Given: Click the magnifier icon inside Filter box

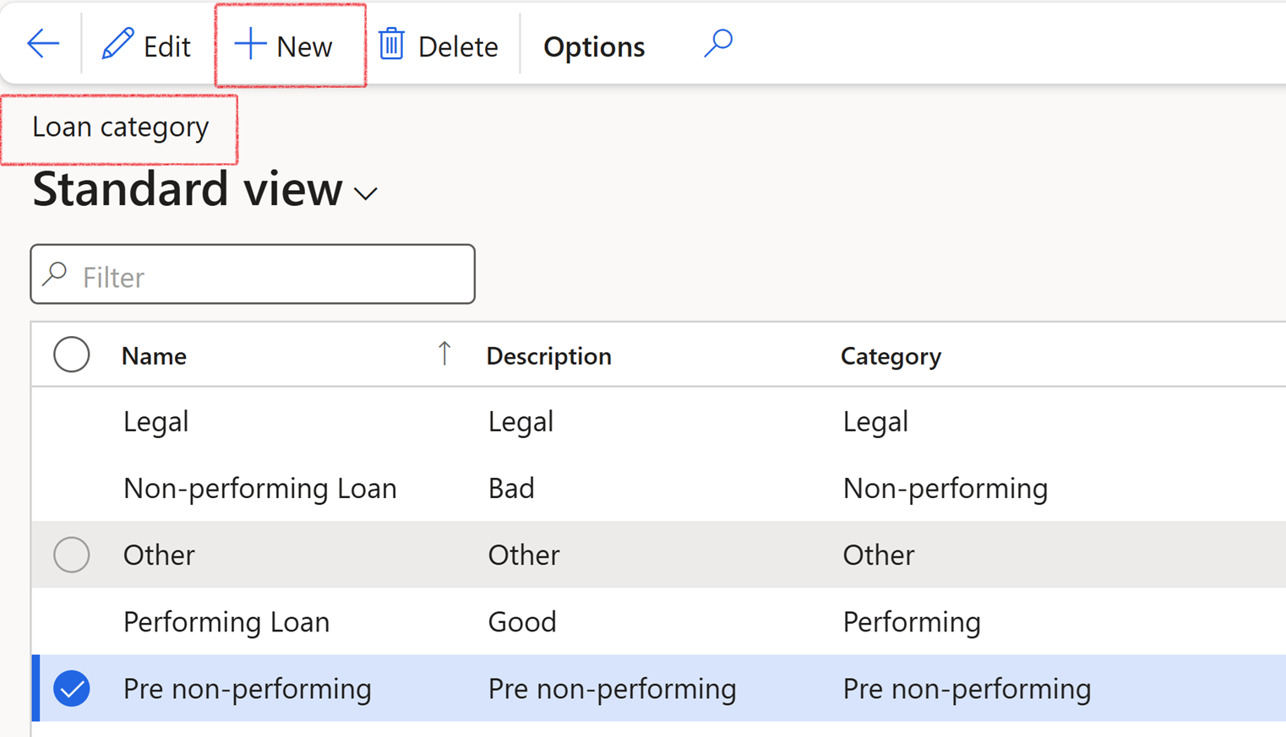Looking at the screenshot, I should point(56,274).
